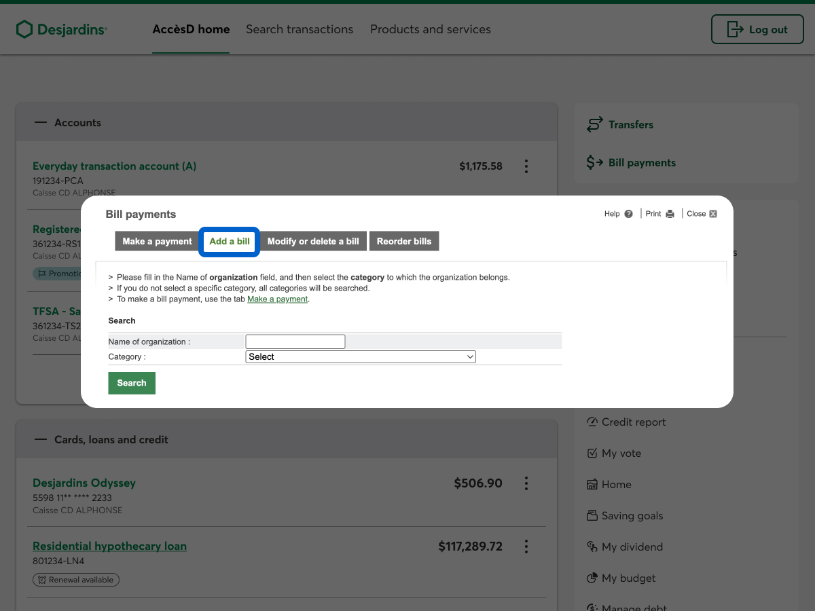This screenshot has width=815, height=611.
Task: Open options menu for Everyday transaction account
Action: [526, 166]
